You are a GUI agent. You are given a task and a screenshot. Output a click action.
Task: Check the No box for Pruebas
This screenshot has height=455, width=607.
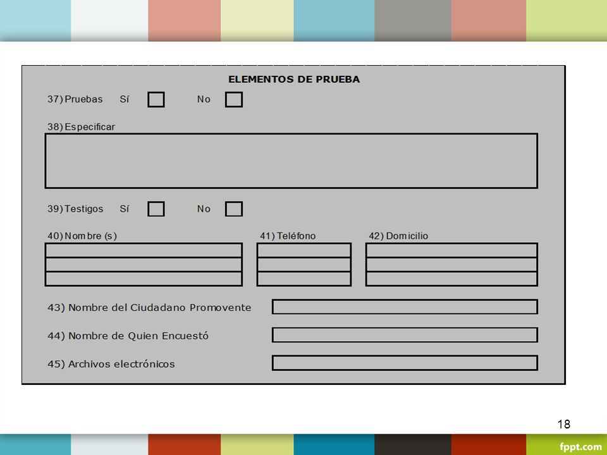click(234, 99)
